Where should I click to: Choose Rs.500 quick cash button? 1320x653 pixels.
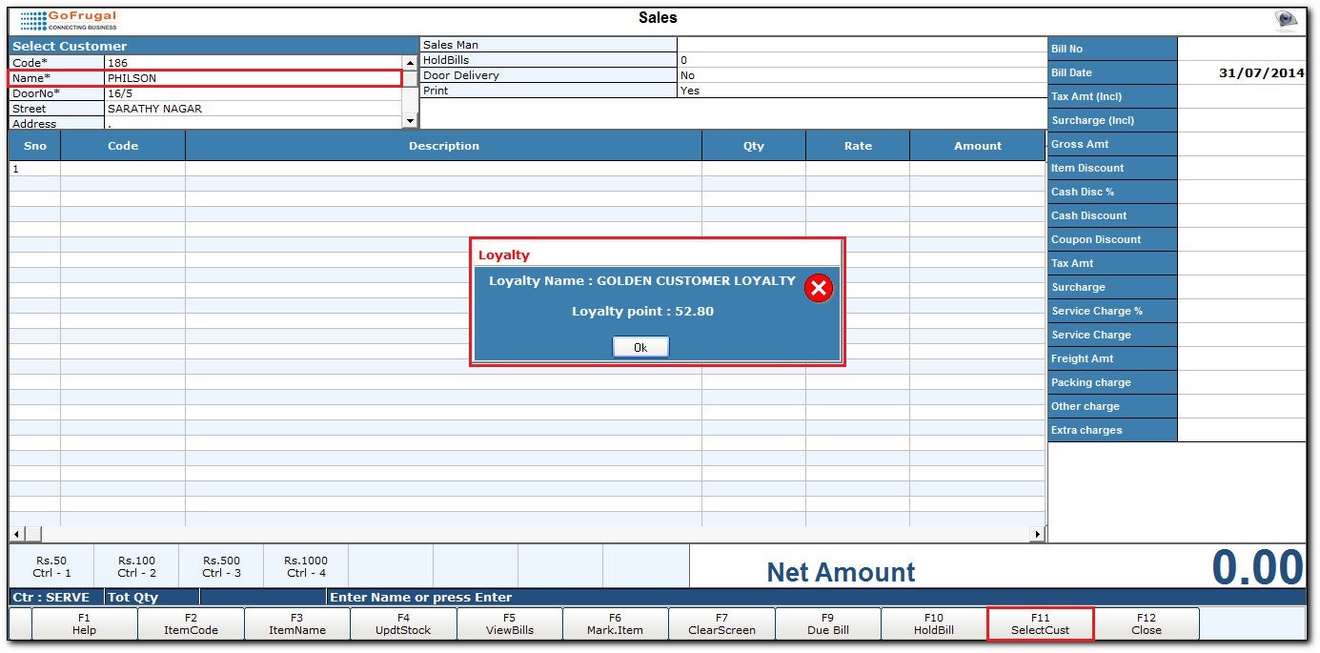click(x=221, y=566)
